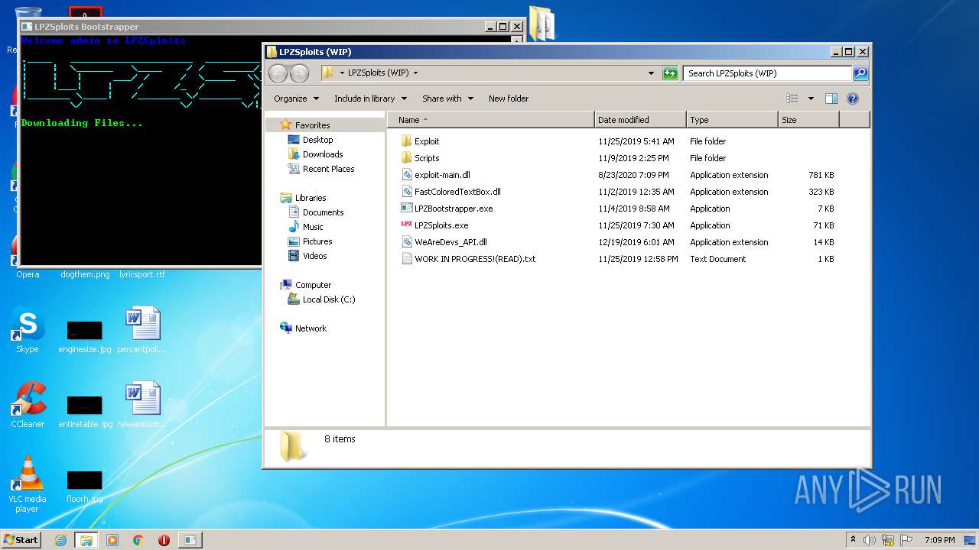Click the green refresh button beside address bar

pyautogui.click(x=670, y=73)
